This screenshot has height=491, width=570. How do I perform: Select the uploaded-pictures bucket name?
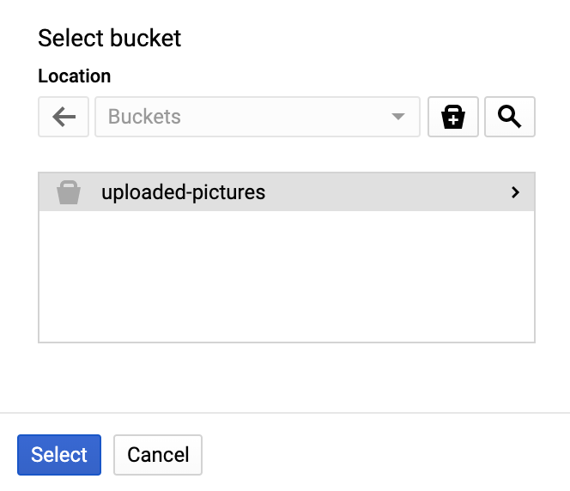[183, 192]
